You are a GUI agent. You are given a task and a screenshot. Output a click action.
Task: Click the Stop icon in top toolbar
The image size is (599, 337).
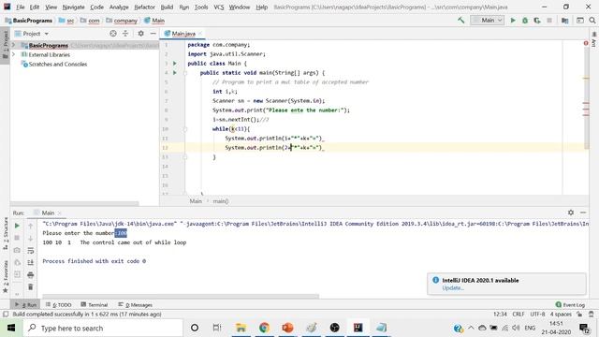549,21
